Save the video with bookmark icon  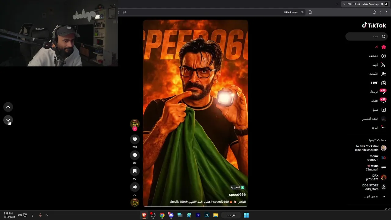click(135, 171)
